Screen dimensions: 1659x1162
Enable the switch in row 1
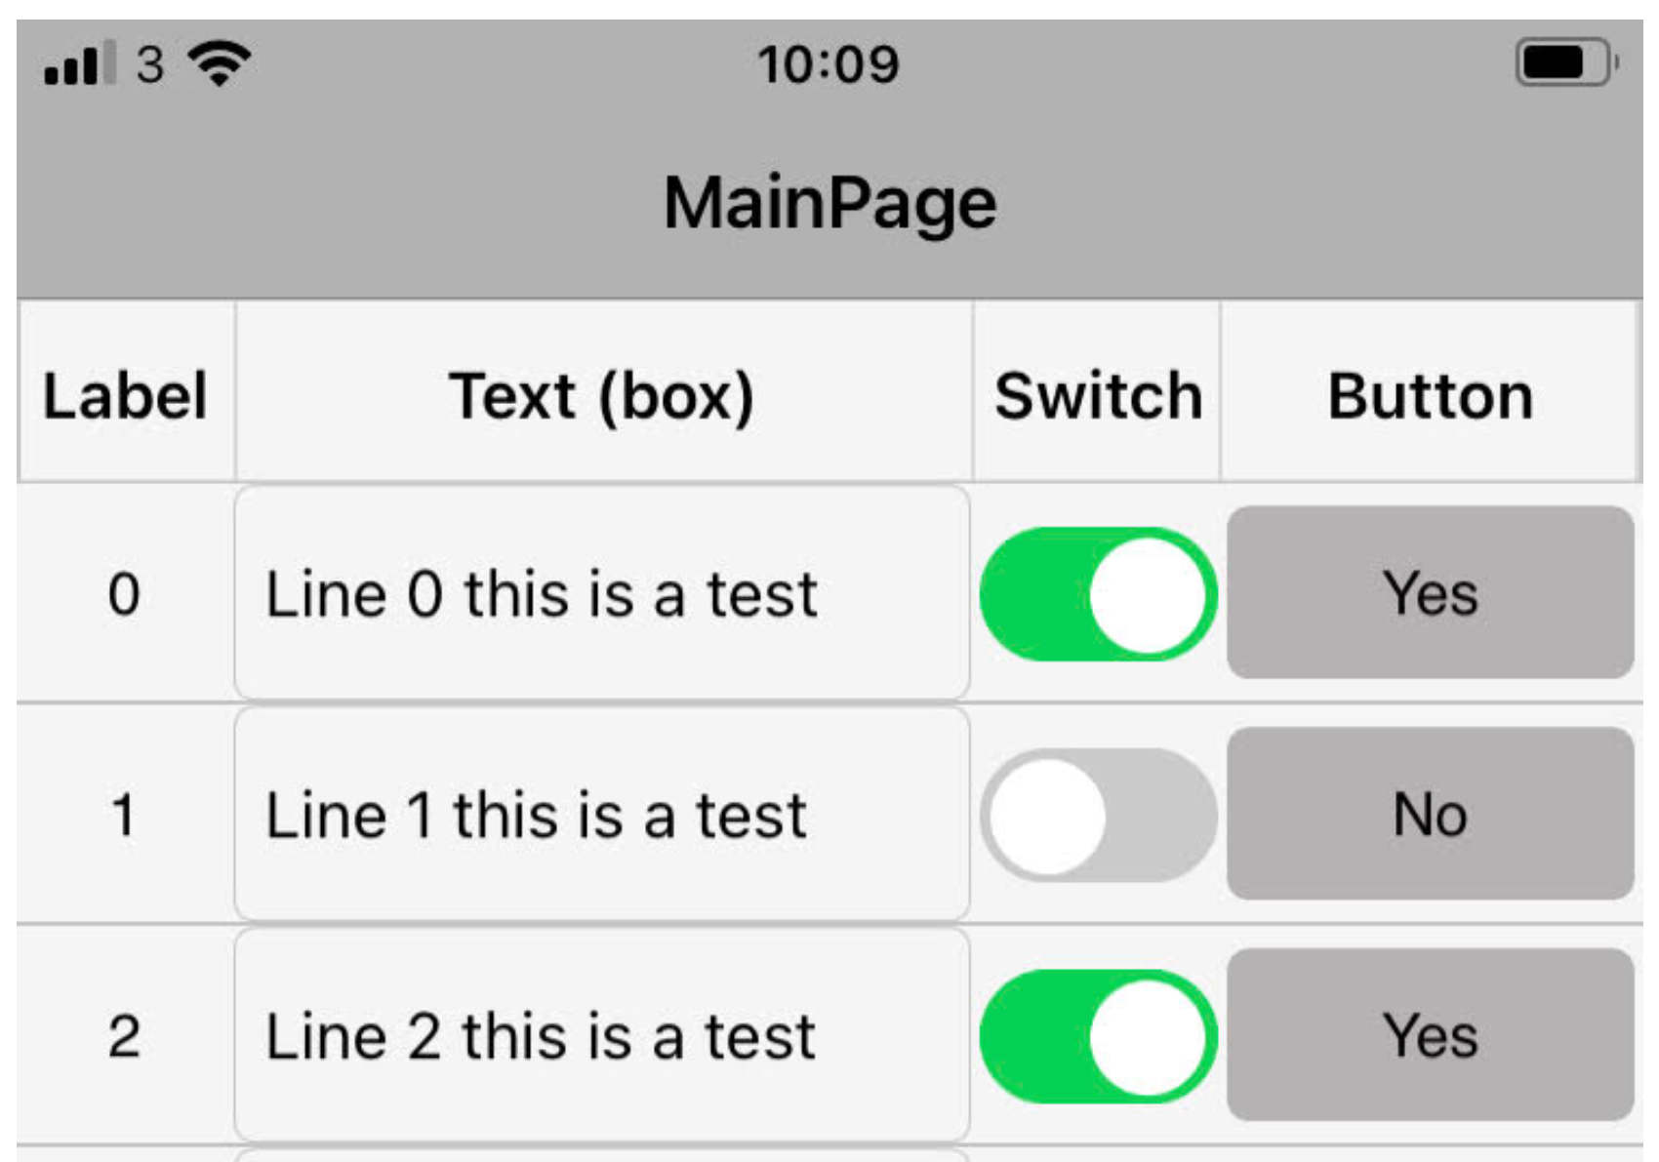pyautogui.click(x=1098, y=816)
